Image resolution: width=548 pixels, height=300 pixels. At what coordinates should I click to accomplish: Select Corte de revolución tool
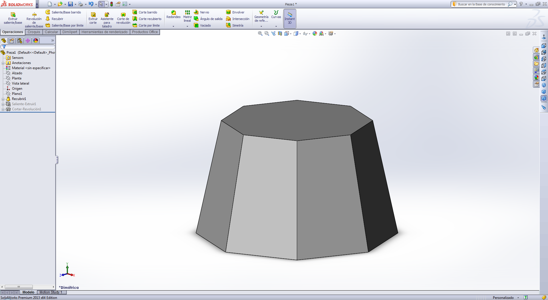123,18
